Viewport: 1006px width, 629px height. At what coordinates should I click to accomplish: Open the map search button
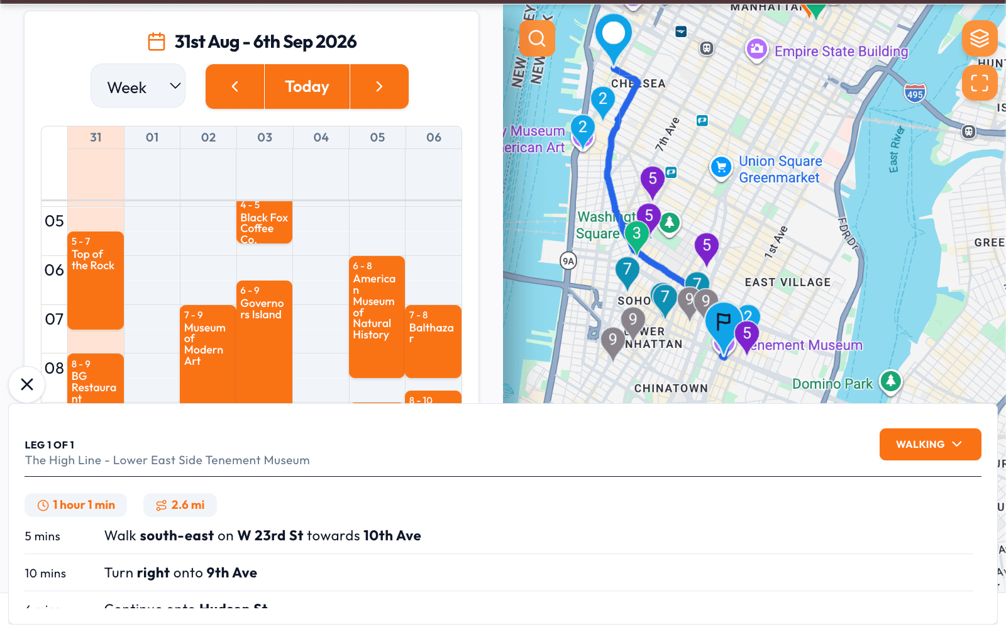pos(537,38)
